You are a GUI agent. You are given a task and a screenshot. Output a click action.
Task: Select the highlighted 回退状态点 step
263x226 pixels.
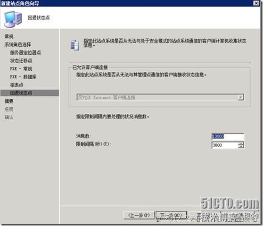[30, 93]
